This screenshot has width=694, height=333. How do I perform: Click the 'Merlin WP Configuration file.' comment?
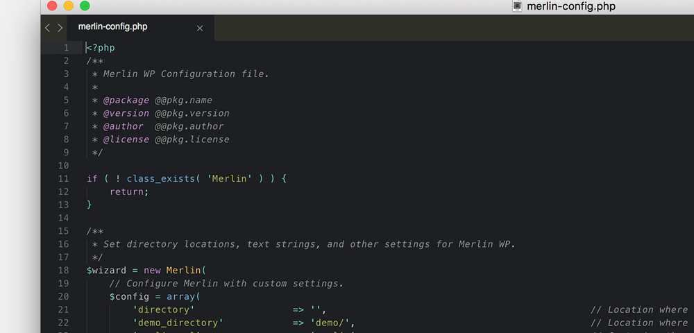pyautogui.click(x=186, y=74)
